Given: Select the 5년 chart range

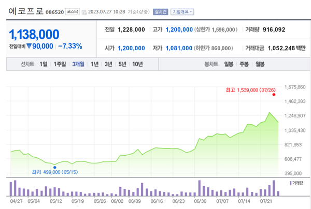Looking at the screenshot, I should [122, 65].
